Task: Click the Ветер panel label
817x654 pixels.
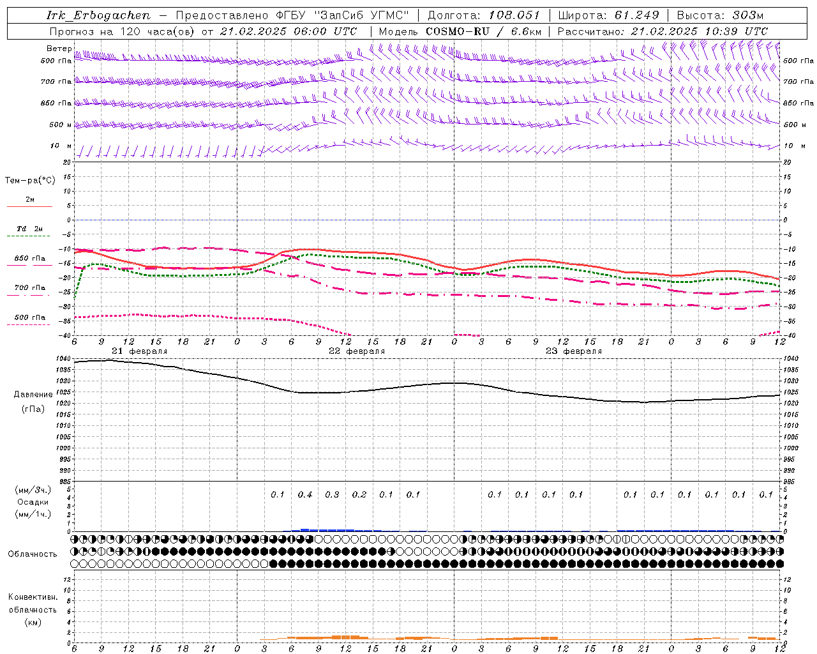Action: point(59,49)
